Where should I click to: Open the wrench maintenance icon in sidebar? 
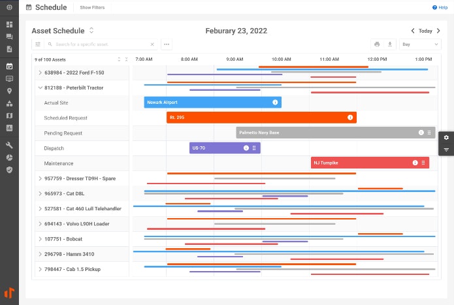pos(9,145)
